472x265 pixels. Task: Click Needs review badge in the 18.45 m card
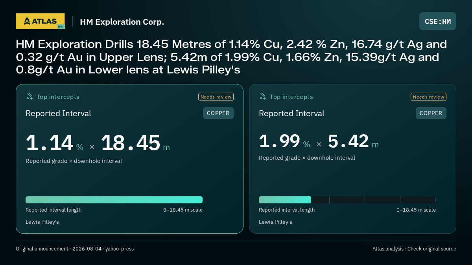(216, 97)
